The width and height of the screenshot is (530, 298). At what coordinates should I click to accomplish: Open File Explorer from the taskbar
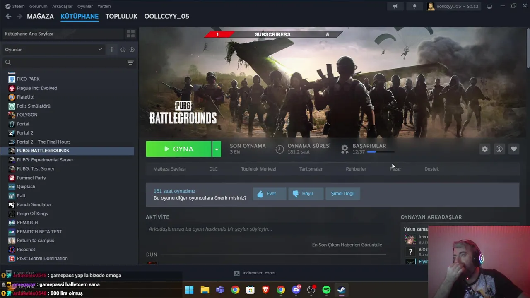pos(205,290)
